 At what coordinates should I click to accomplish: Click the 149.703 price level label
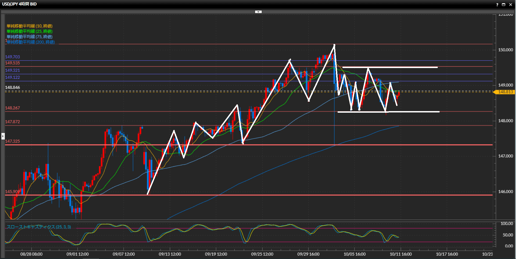click(12, 57)
